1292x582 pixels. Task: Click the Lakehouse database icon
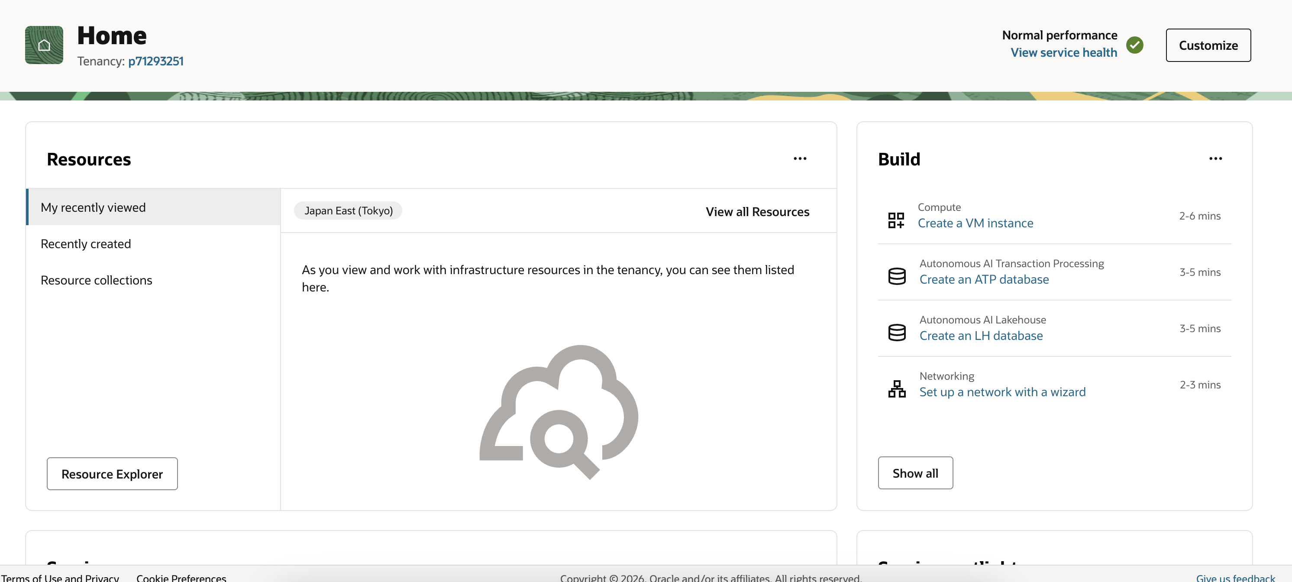pos(897,332)
